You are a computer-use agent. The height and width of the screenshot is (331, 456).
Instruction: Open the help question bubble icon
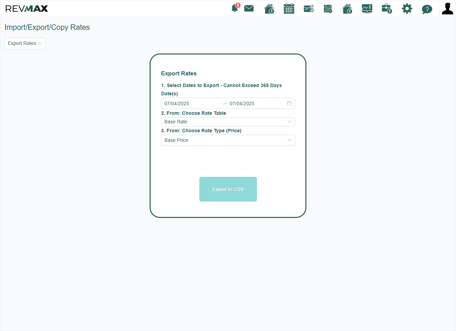[427, 9]
